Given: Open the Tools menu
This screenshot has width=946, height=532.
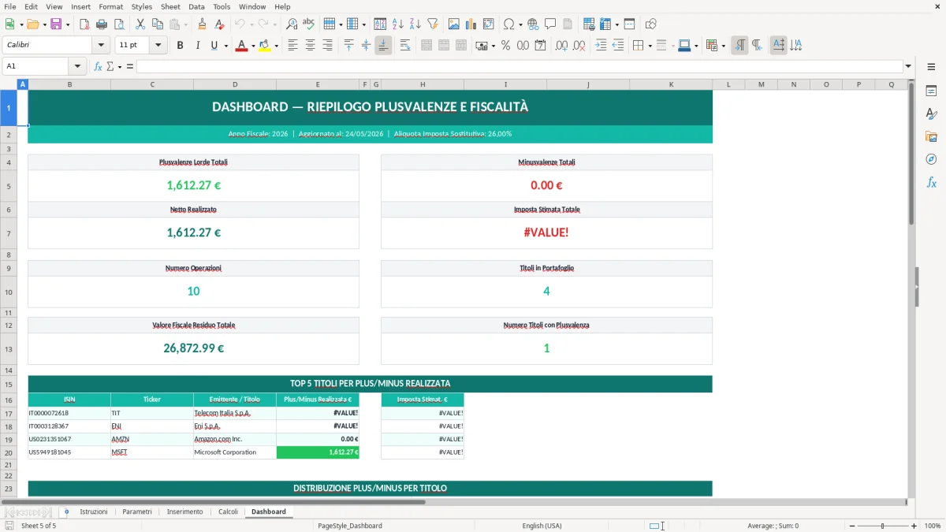Looking at the screenshot, I should pyautogui.click(x=222, y=6).
